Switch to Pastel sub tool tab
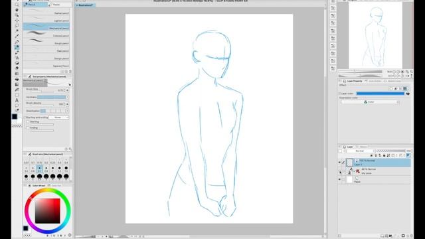This screenshot has height=239, width=425. (59, 5)
